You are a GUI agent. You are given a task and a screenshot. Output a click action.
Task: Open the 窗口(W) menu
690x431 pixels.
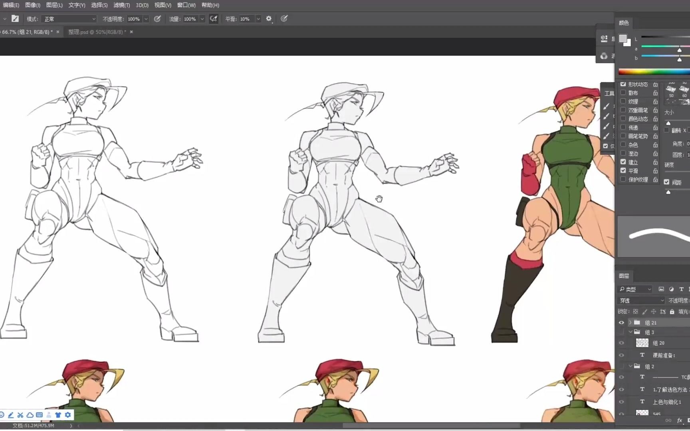click(x=186, y=5)
